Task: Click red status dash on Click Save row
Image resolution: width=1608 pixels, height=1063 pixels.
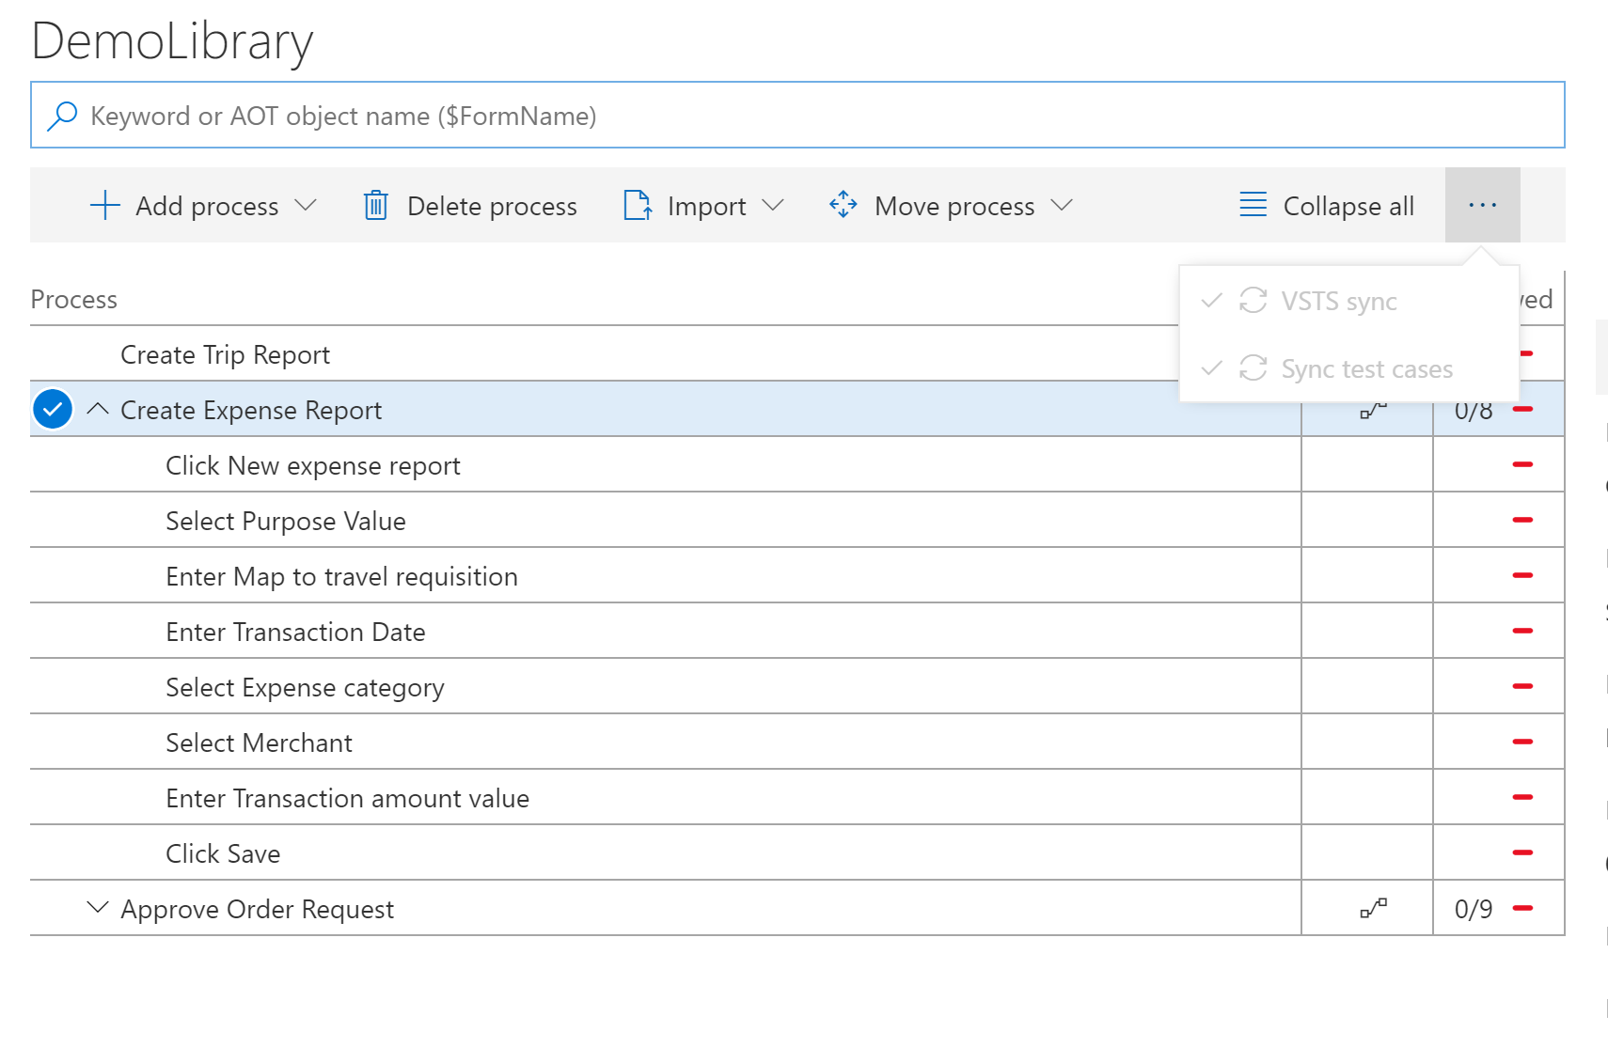Action: (x=1522, y=852)
